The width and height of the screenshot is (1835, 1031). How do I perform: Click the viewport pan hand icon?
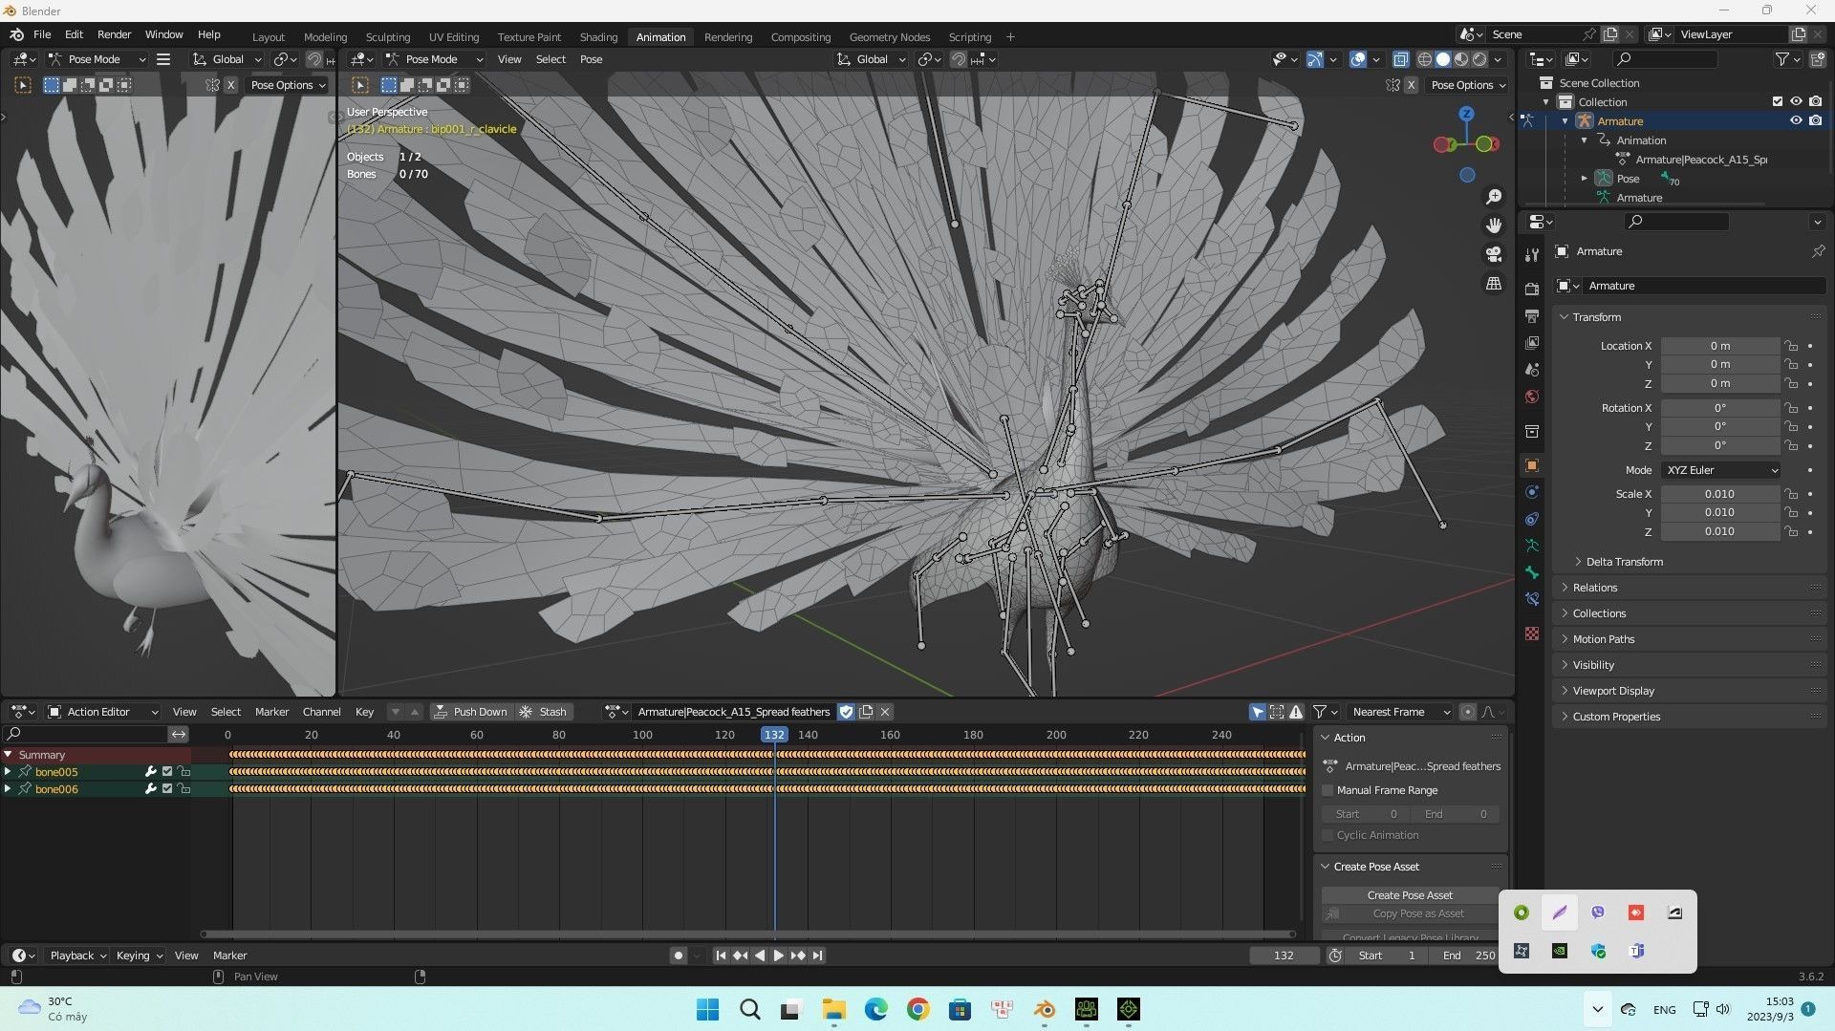click(x=1494, y=226)
